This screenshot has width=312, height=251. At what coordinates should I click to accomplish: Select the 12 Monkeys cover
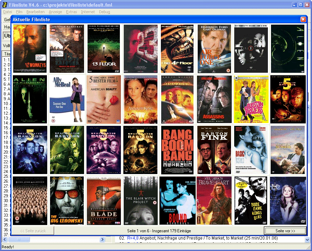(30, 49)
